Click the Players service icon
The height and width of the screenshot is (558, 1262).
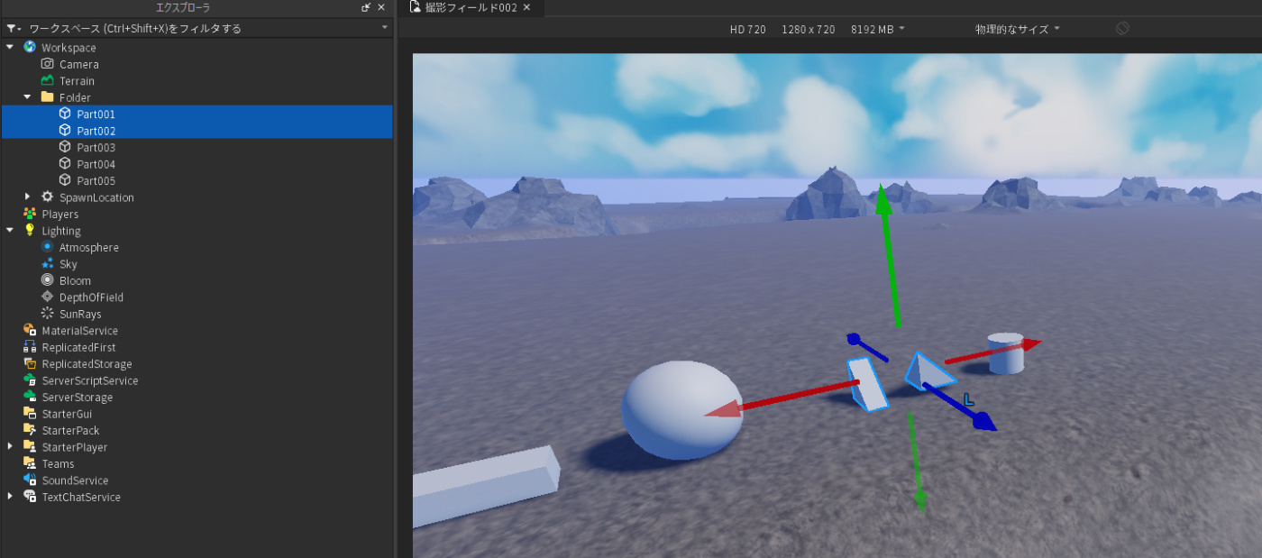[30, 214]
